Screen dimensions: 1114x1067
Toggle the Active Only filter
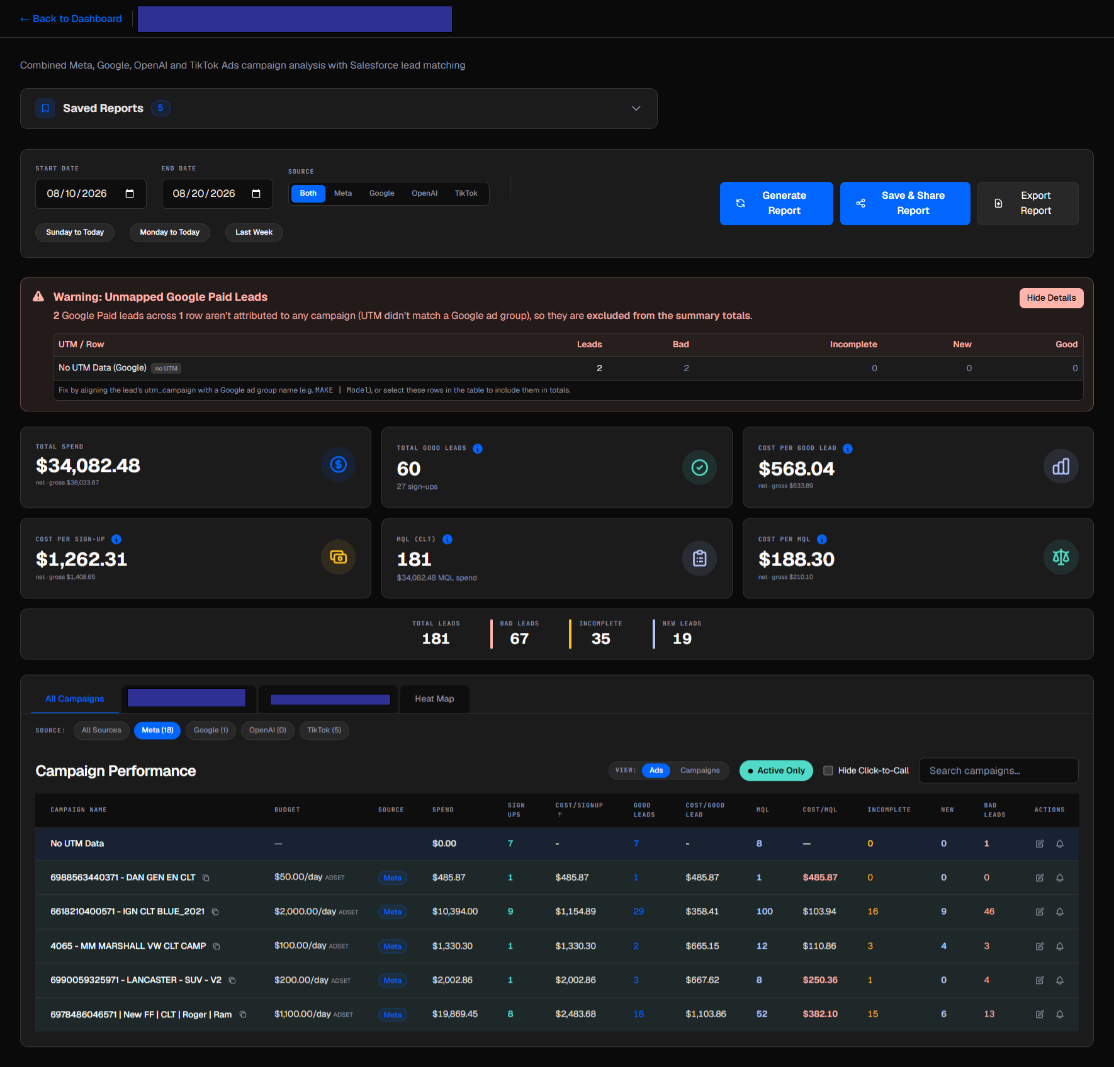pos(776,771)
